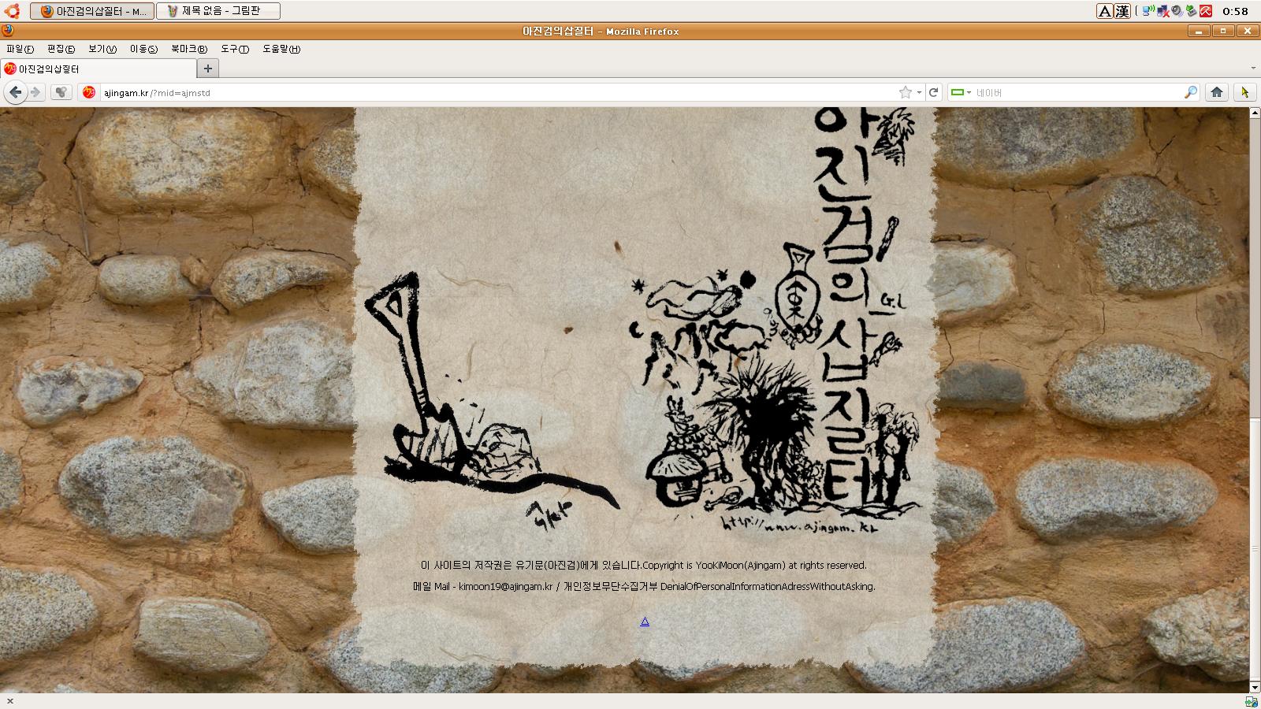Click the 네이버 search input field
1261x709 pixels.
tap(1078, 92)
